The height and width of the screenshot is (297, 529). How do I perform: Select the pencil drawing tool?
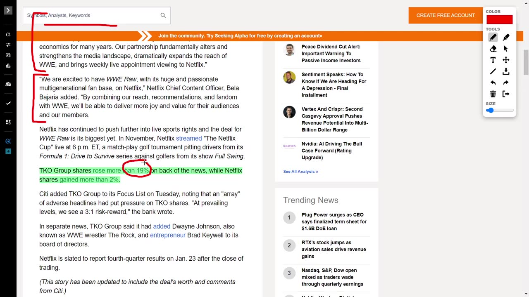click(x=493, y=38)
